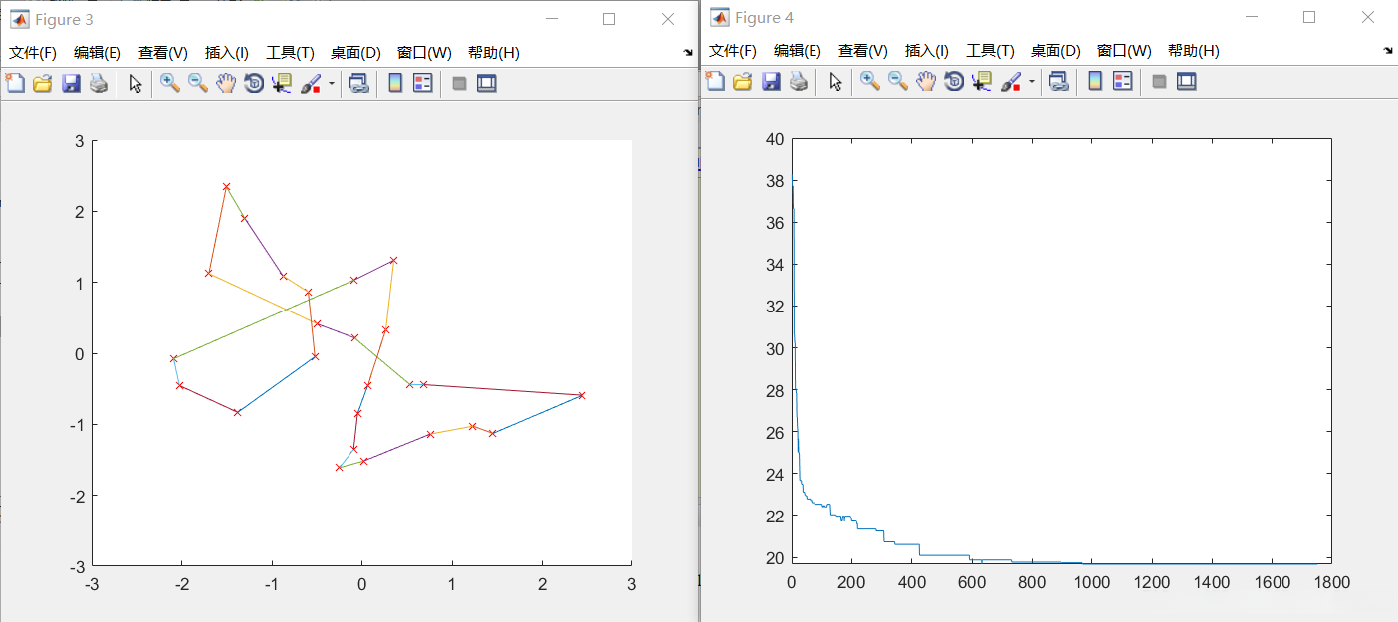The height and width of the screenshot is (622, 1398).
Task: Minimize the Figure 4 window
Action: tap(1252, 18)
